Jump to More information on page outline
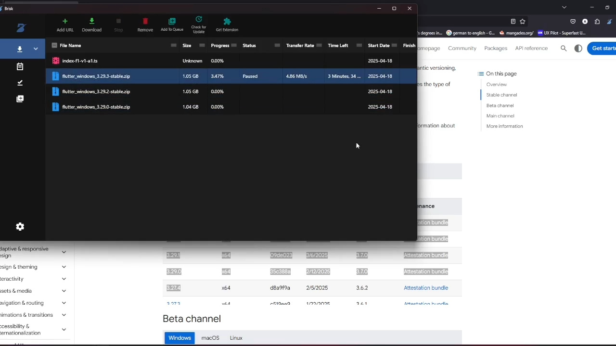616x346 pixels. click(504, 126)
